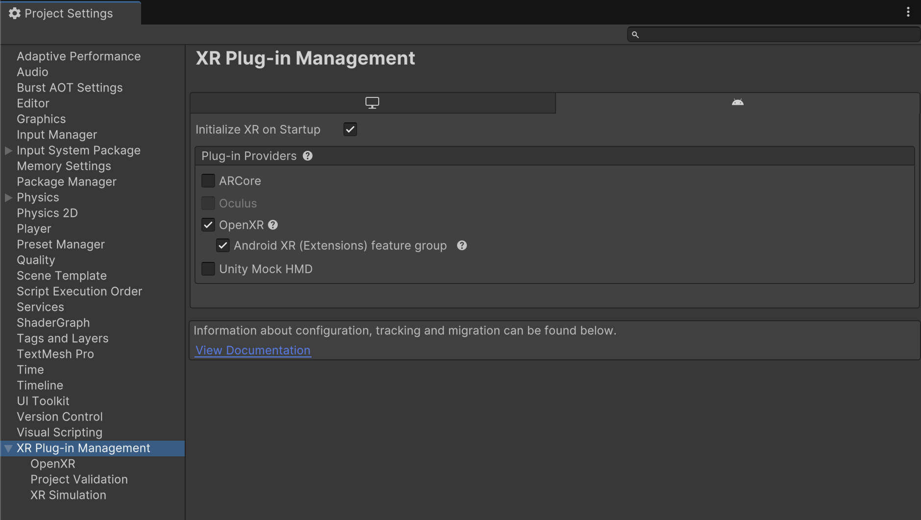Expand the Physics settings section
The width and height of the screenshot is (921, 520).
click(8, 197)
